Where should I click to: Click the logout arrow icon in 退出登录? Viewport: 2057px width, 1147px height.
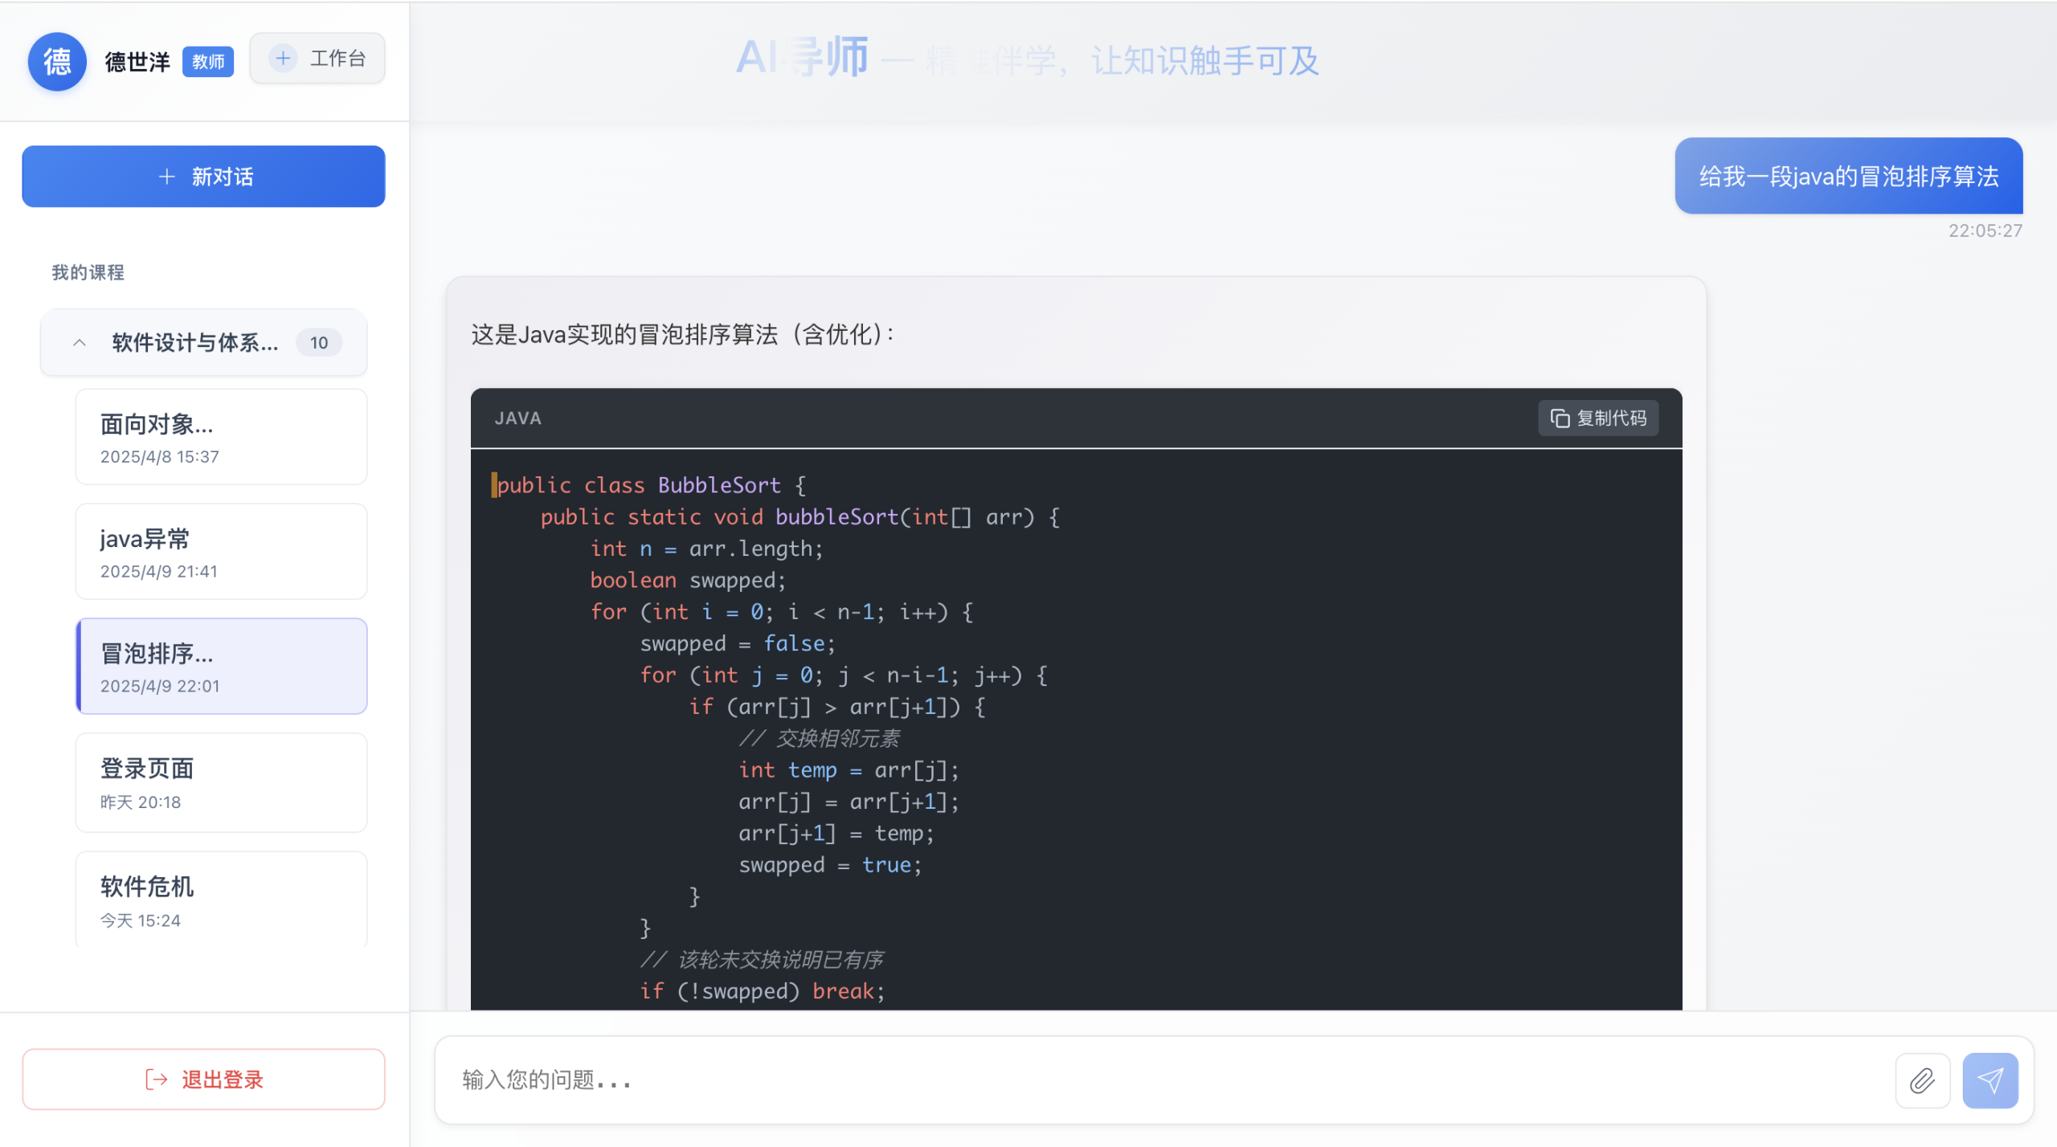pos(155,1080)
